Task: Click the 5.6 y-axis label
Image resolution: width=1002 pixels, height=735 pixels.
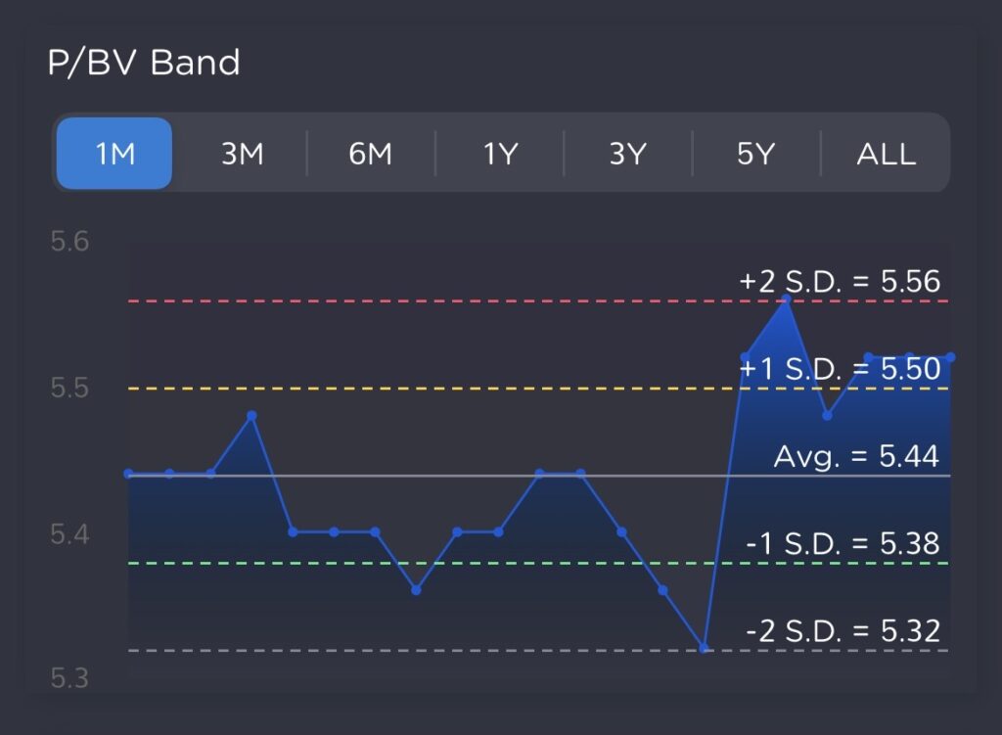Action: pyautogui.click(x=69, y=242)
